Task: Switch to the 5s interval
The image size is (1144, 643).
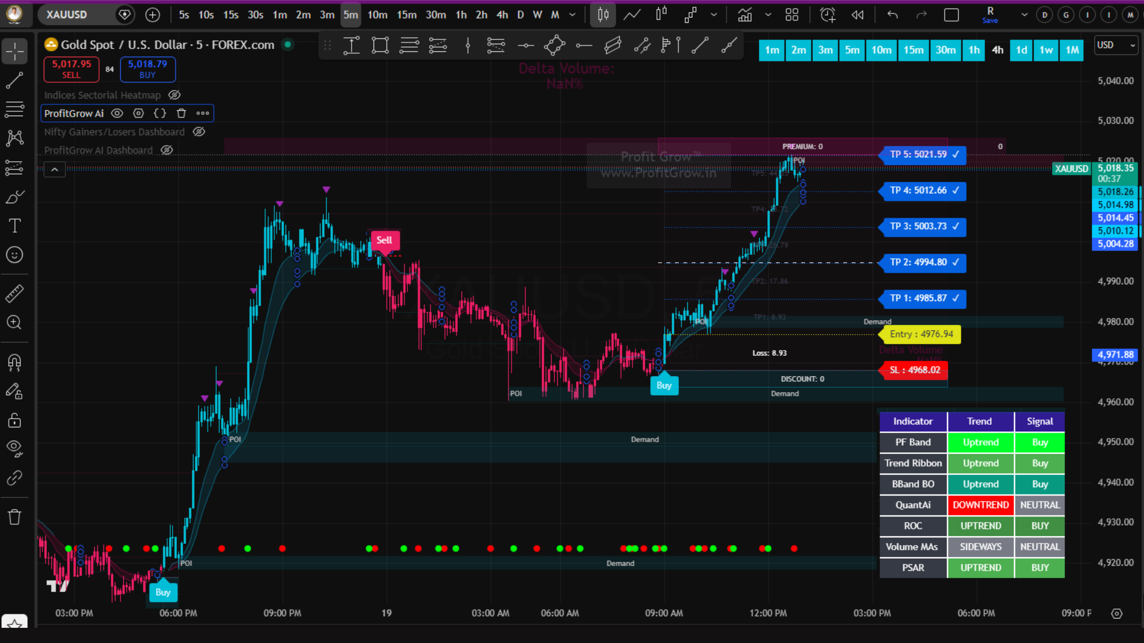Action: 184,15
